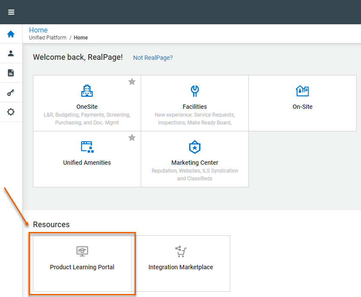Click the Home heading link
The width and height of the screenshot is (361, 297).
coord(38,30)
